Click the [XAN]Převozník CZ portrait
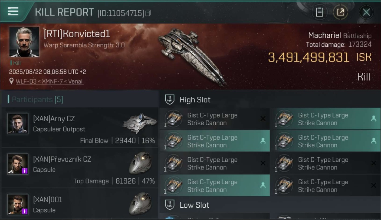 [x=18, y=164]
